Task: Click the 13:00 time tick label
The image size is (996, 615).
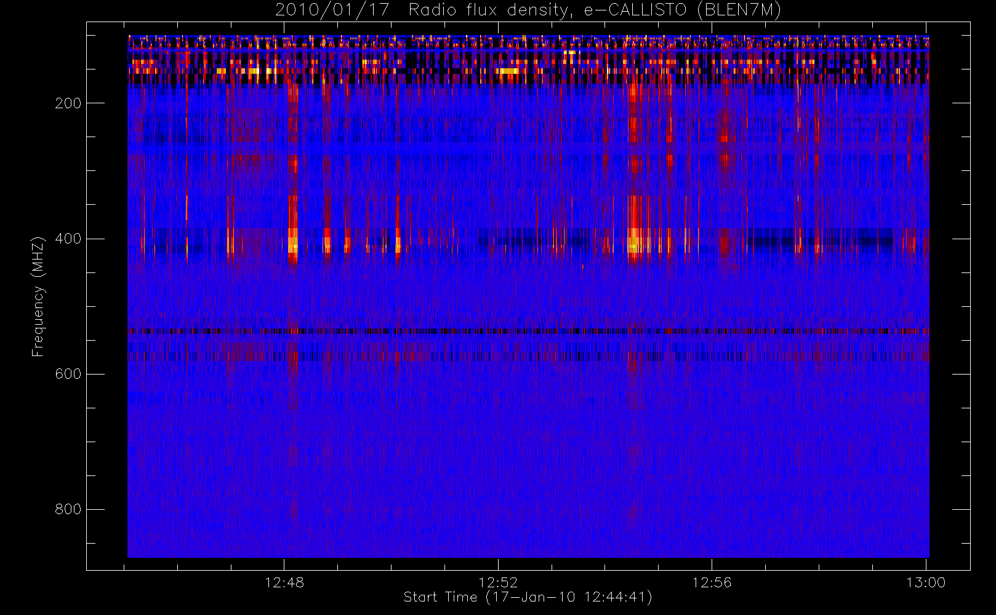Action: tap(926, 582)
